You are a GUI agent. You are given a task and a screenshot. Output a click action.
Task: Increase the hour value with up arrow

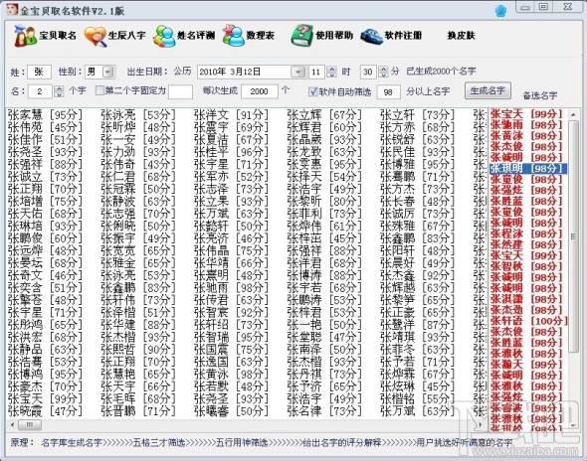click(331, 69)
